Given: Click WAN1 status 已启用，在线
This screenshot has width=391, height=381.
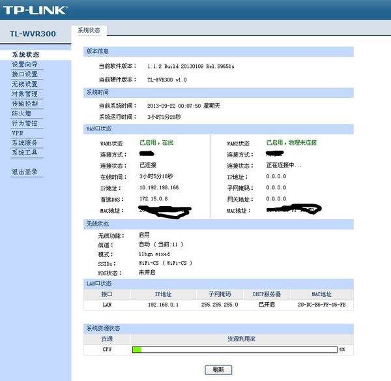Looking at the screenshot, I should coord(156,143).
